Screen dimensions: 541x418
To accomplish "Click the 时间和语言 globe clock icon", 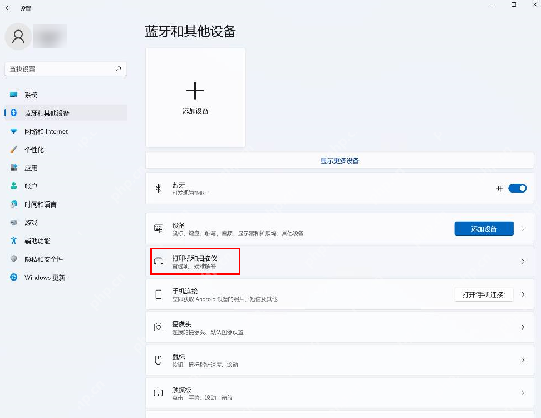I will pos(14,204).
